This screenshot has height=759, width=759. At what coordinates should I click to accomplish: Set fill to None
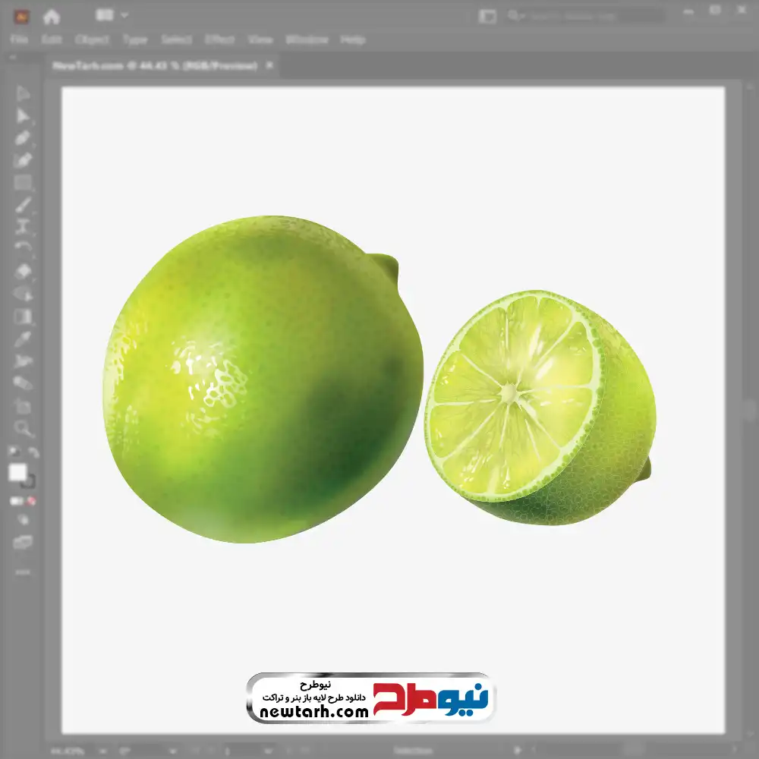pos(32,501)
